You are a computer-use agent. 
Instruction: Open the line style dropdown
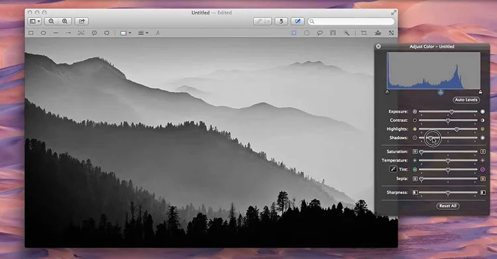pyautogui.click(x=143, y=33)
